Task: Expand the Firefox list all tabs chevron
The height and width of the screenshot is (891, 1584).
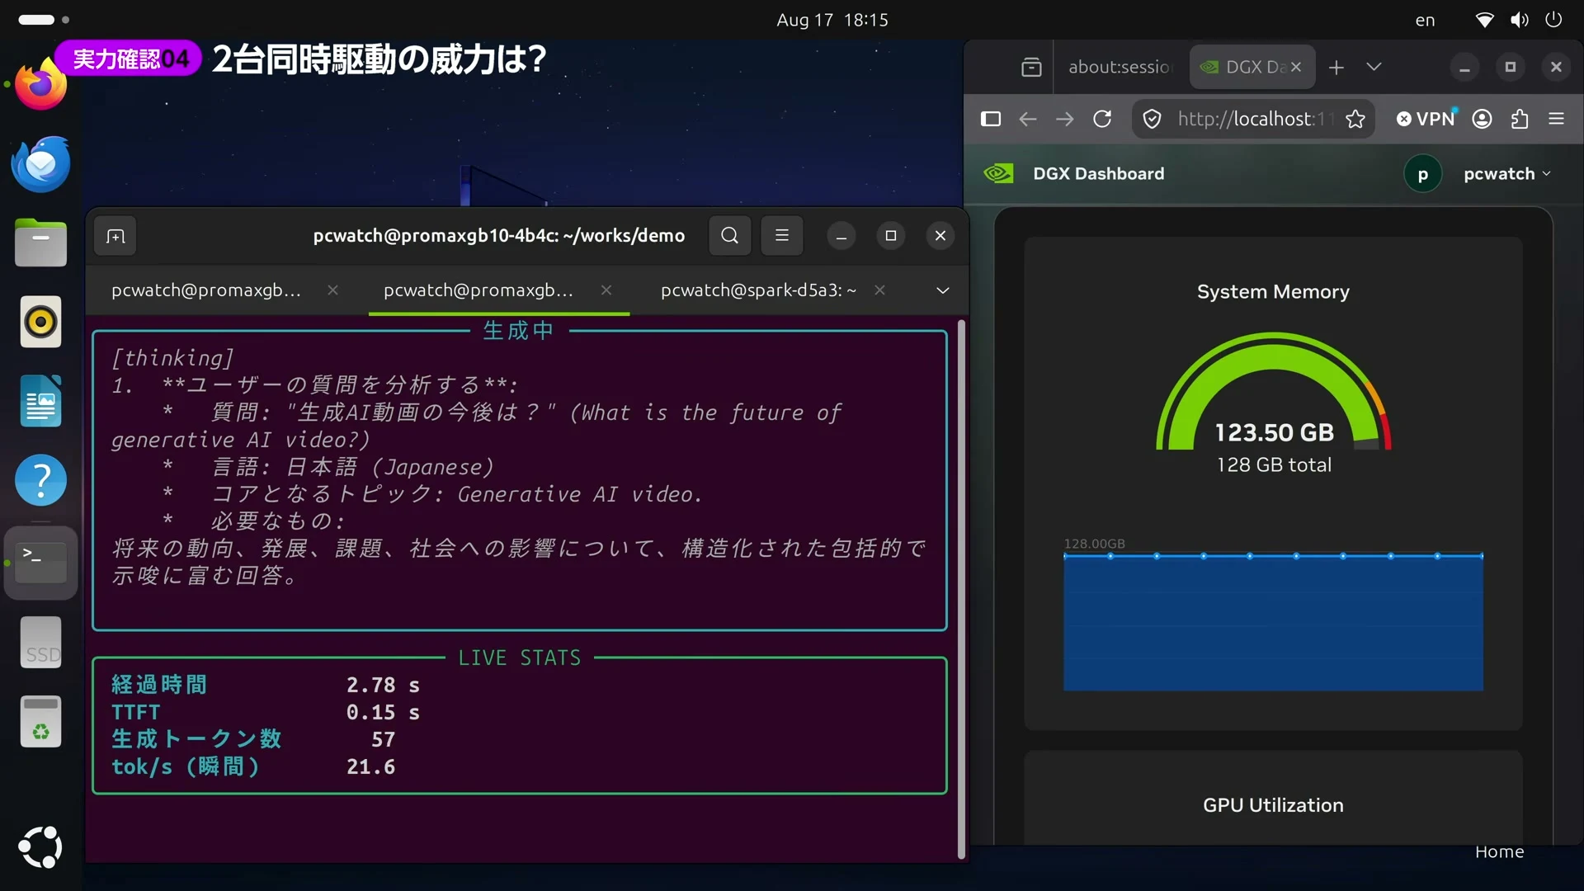Action: (x=1374, y=67)
